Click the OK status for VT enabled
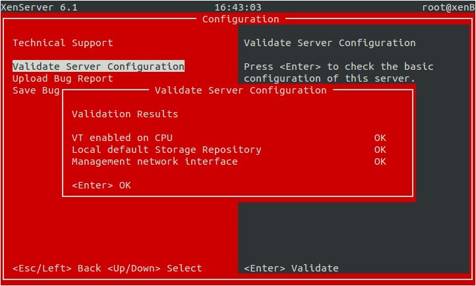Image resolution: width=476 pixels, height=286 pixels. (380, 138)
